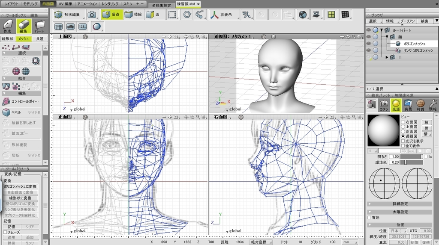Choose the 作成 (create) pen toolbox
The height and width of the screenshot is (245, 439).
pos(8,27)
